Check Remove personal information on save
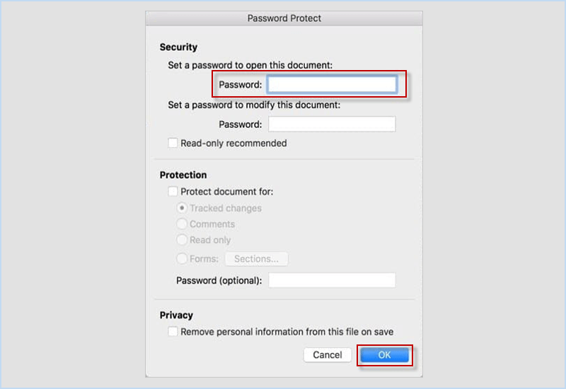 (x=173, y=332)
